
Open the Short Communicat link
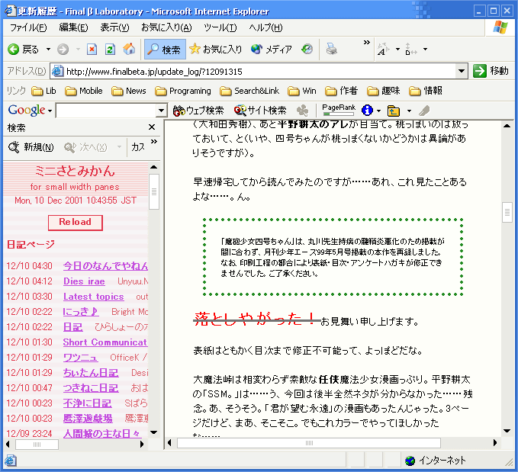pyautogui.click(x=105, y=342)
